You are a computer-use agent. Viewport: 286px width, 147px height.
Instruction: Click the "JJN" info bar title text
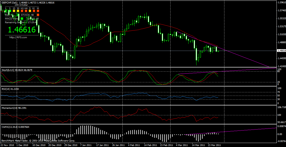click(x=21, y=5)
